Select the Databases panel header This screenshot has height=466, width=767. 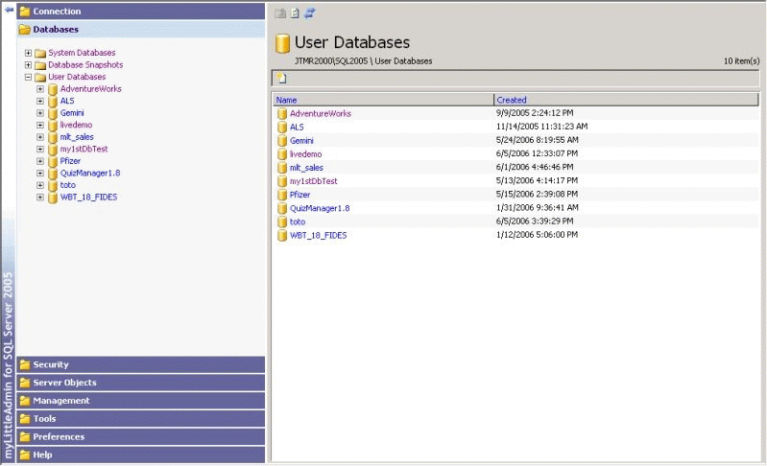(141, 30)
